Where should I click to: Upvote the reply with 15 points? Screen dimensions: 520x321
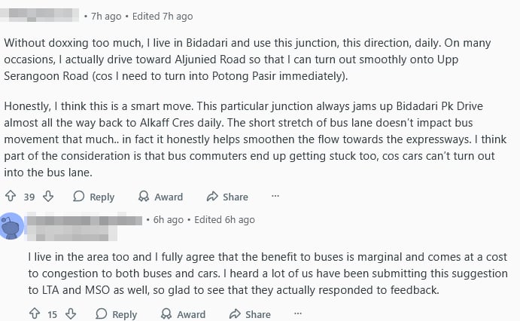[33, 314]
